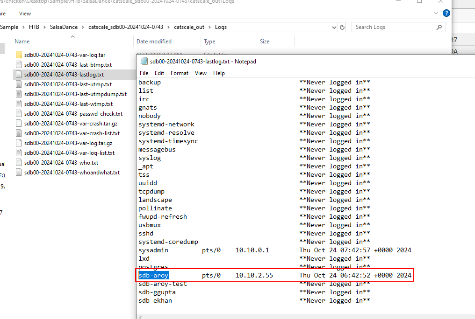475x319 pixels.
Task: Click 'Thu Oct 24 07:42:57 +0000 2024' timestamp
Action: 355,250
